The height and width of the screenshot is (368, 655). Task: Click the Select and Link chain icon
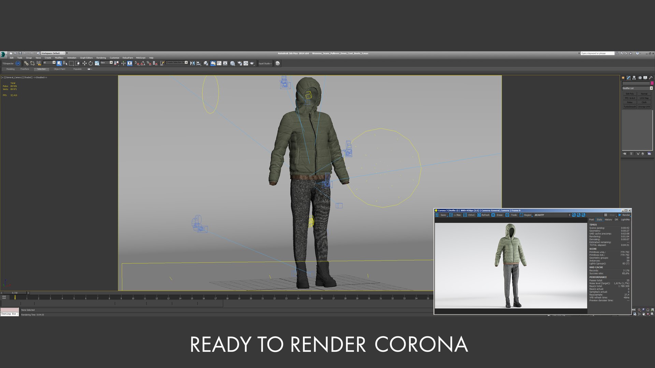click(26, 63)
